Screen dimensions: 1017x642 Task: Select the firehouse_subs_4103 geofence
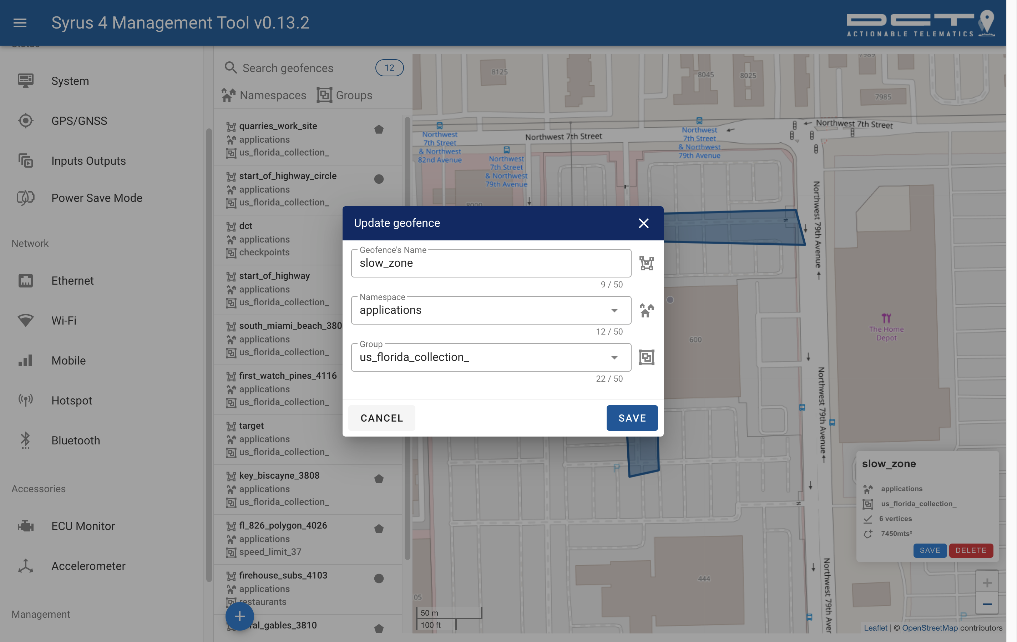tap(308, 589)
